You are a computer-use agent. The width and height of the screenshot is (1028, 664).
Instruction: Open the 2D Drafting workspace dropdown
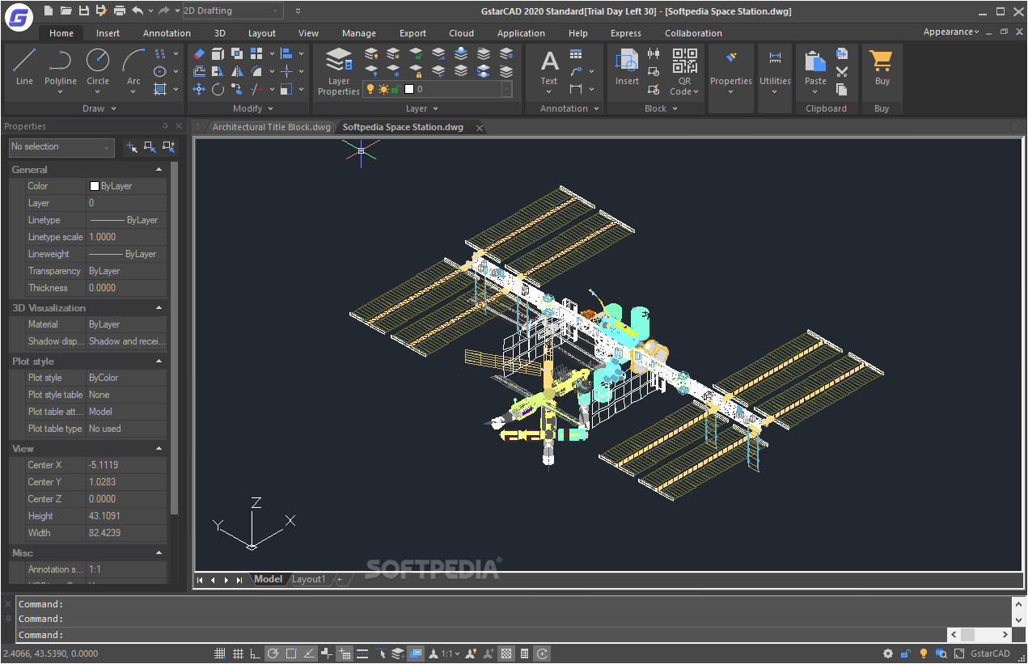[233, 11]
